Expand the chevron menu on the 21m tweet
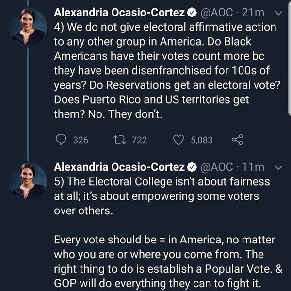The image size is (291, 291). (278, 12)
